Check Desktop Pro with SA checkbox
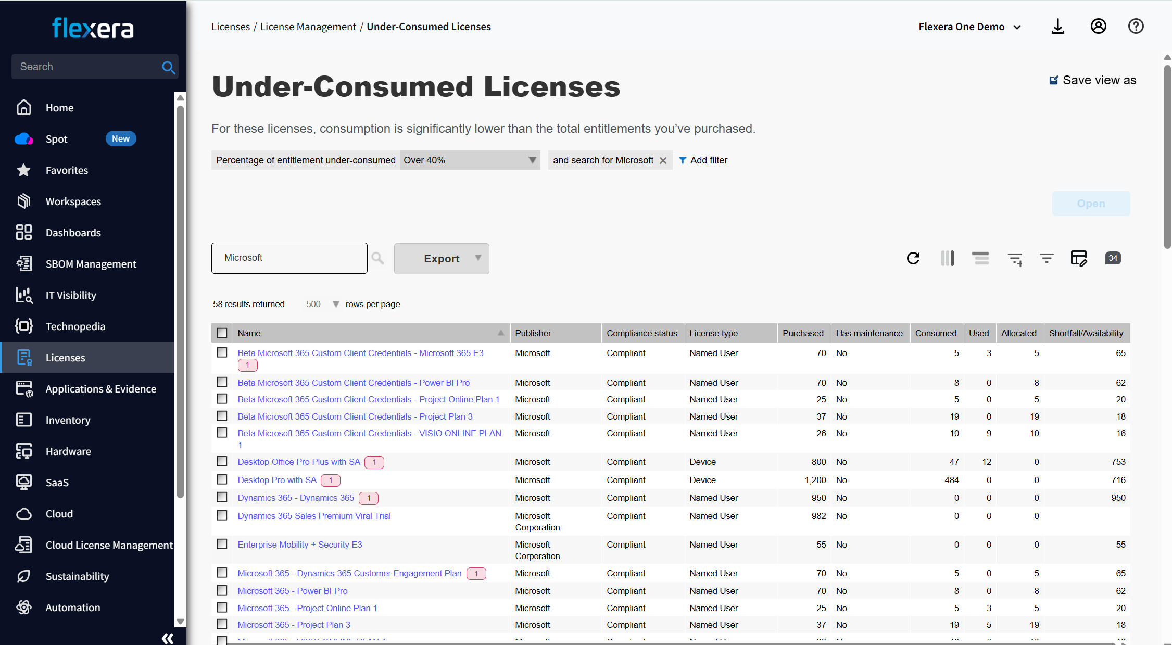1172x645 pixels. pyautogui.click(x=222, y=479)
